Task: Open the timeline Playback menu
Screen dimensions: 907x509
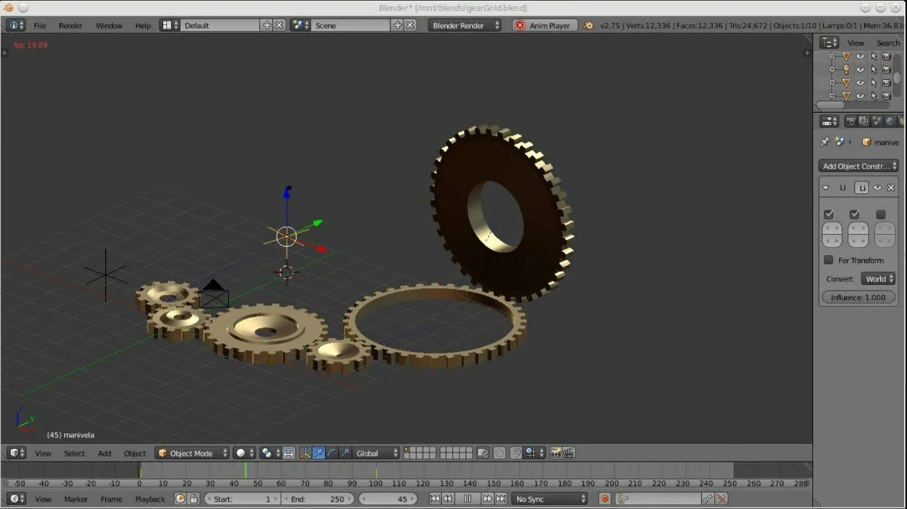Action: 150,499
